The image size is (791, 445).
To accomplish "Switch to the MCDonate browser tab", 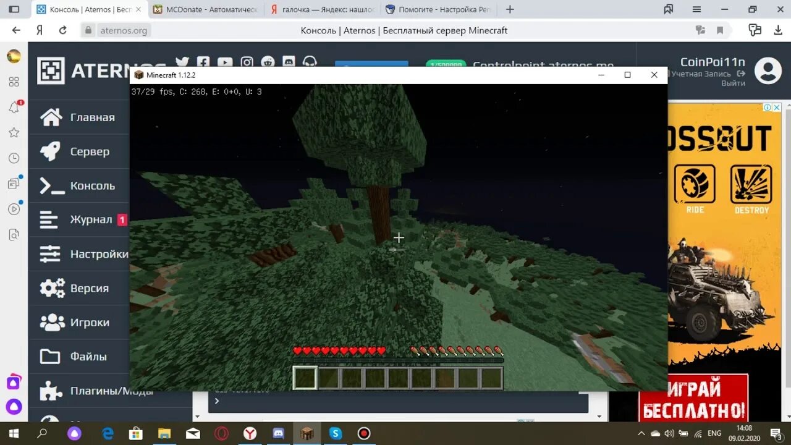I will [x=205, y=9].
